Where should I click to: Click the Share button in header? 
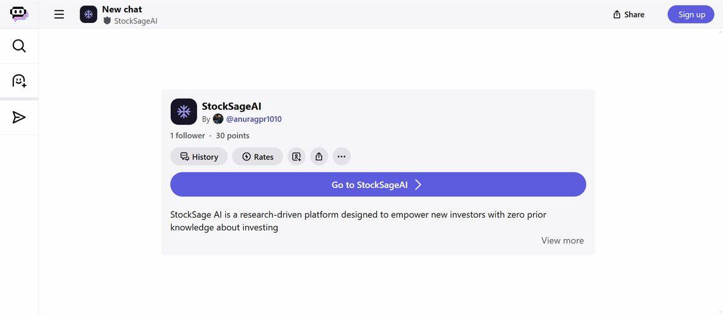[x=628, y=14]
